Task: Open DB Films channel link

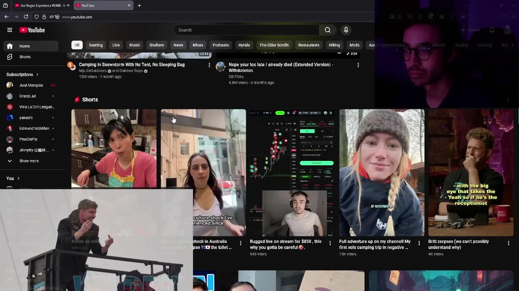Action: pyautogui.click(x=236, y=76)
